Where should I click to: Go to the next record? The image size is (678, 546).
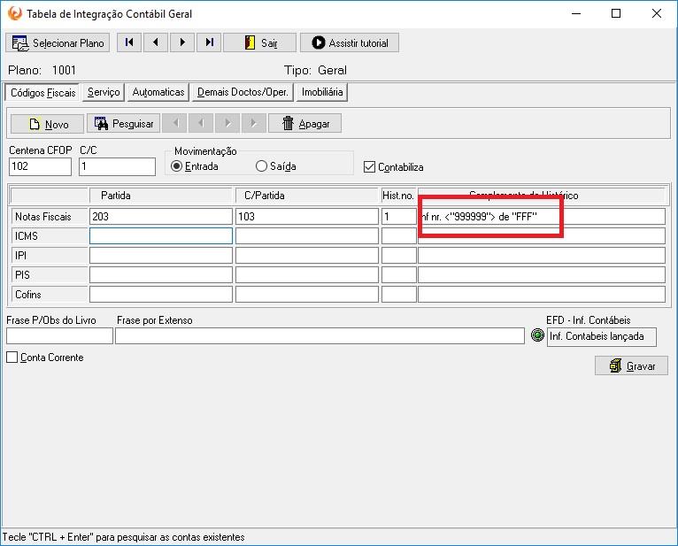[x=182, y=42]
